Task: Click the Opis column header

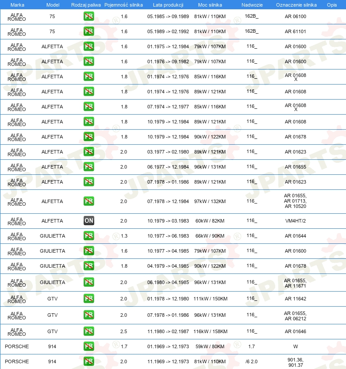Action: pyautogui.click(x=332, y=5)
